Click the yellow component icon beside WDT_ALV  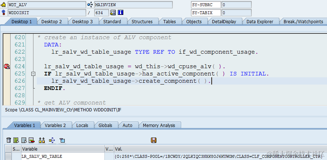pyautogui.click(x=3, y=5)
